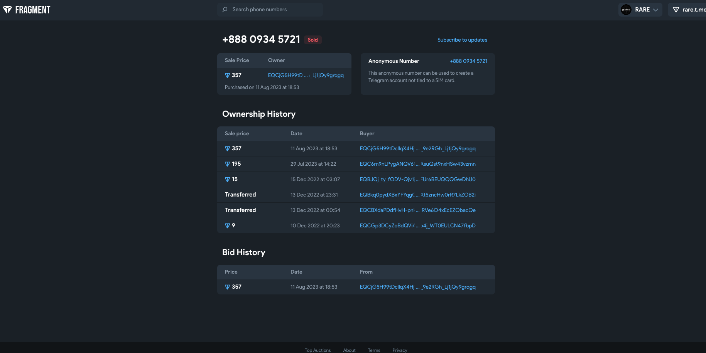Click the Fragment logo icon
The image size is (706, 353).
click(7, 10)
